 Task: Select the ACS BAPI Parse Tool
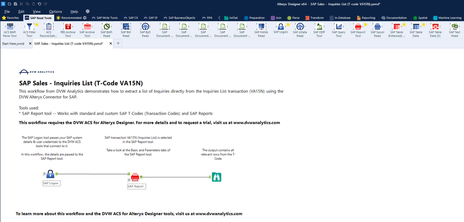10,30
